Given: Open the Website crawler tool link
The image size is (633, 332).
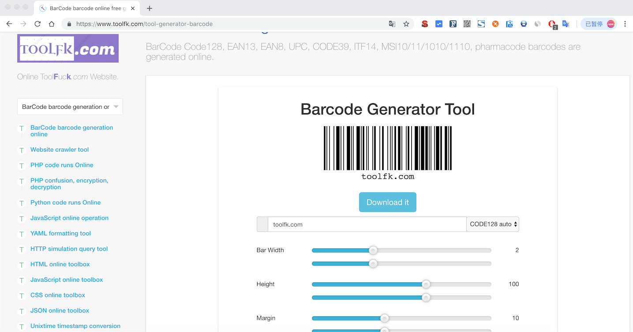Looking at the screenshot, I should 60,149.
